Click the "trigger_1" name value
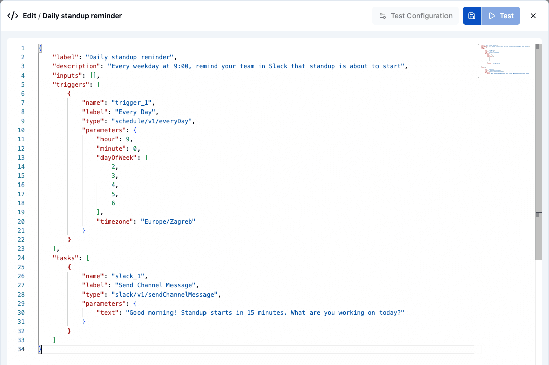 click(131, 102)
